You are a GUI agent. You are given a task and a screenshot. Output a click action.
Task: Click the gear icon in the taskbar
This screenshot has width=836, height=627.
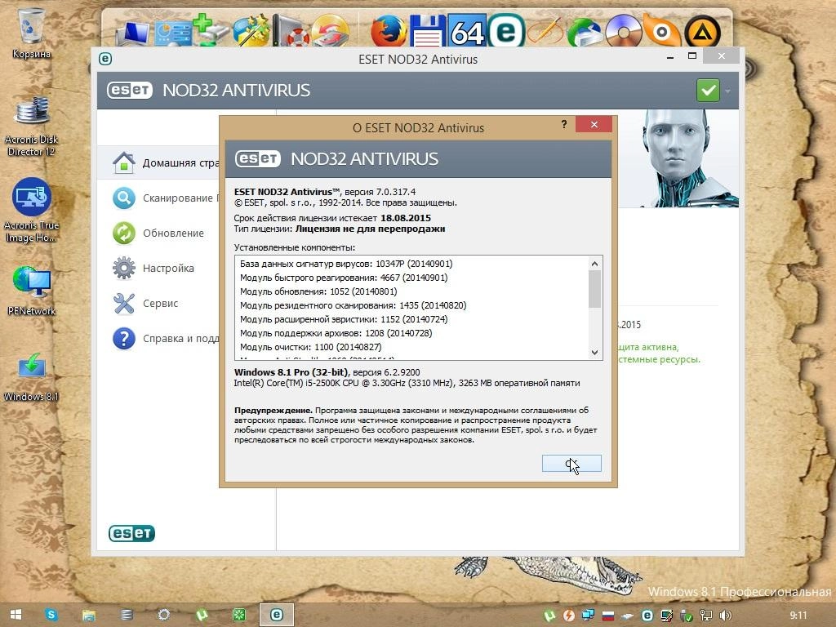[163, 615]
